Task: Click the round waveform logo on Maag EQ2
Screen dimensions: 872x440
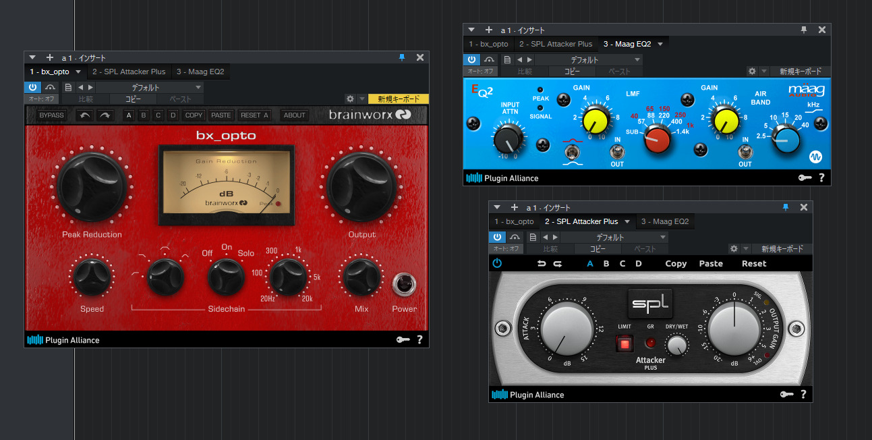Action: [x=815, y=157]
